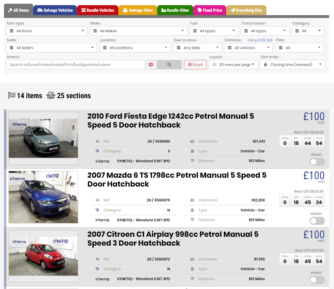Open the Transmission types dropdown
Image resolution: width=334 pixels, height=289 pixels.
pos(265,31)
